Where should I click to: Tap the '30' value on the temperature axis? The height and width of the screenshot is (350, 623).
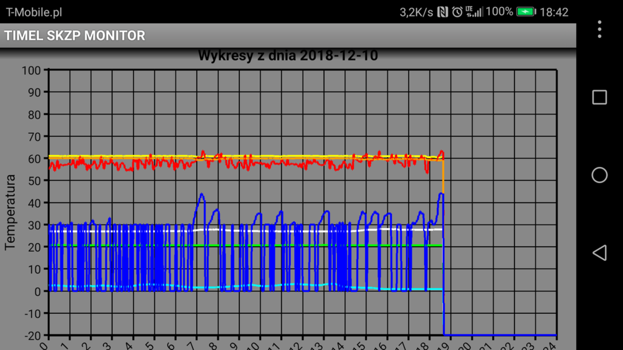coord(34,225)
